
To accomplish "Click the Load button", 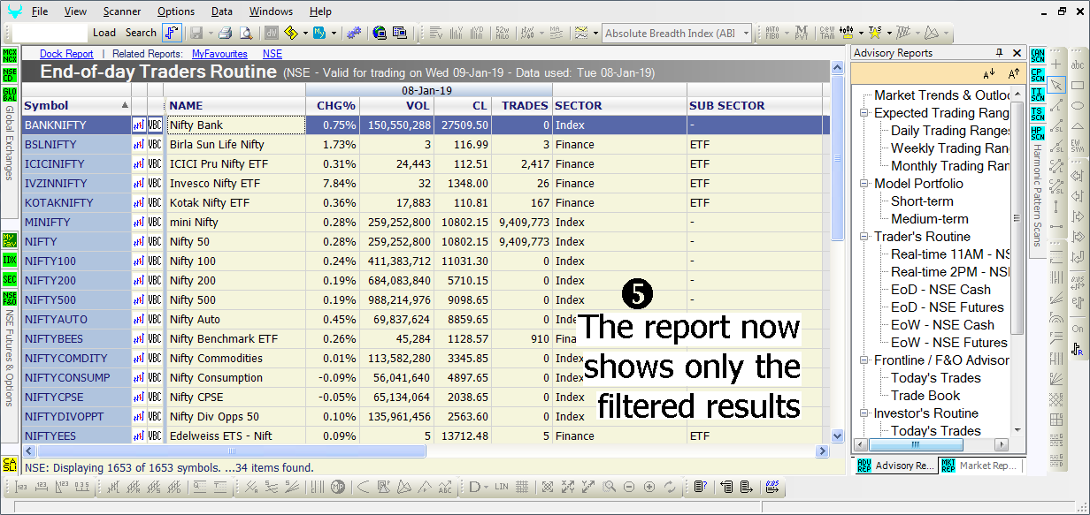I will pos(104,33).
